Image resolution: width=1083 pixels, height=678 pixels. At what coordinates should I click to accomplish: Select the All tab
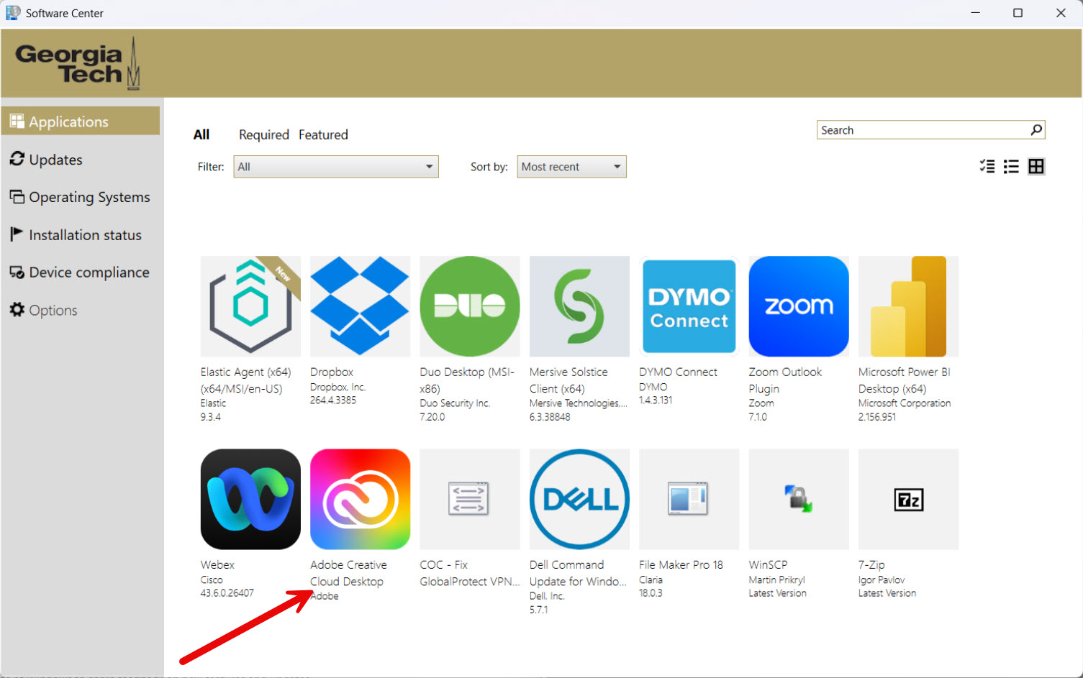201,134
